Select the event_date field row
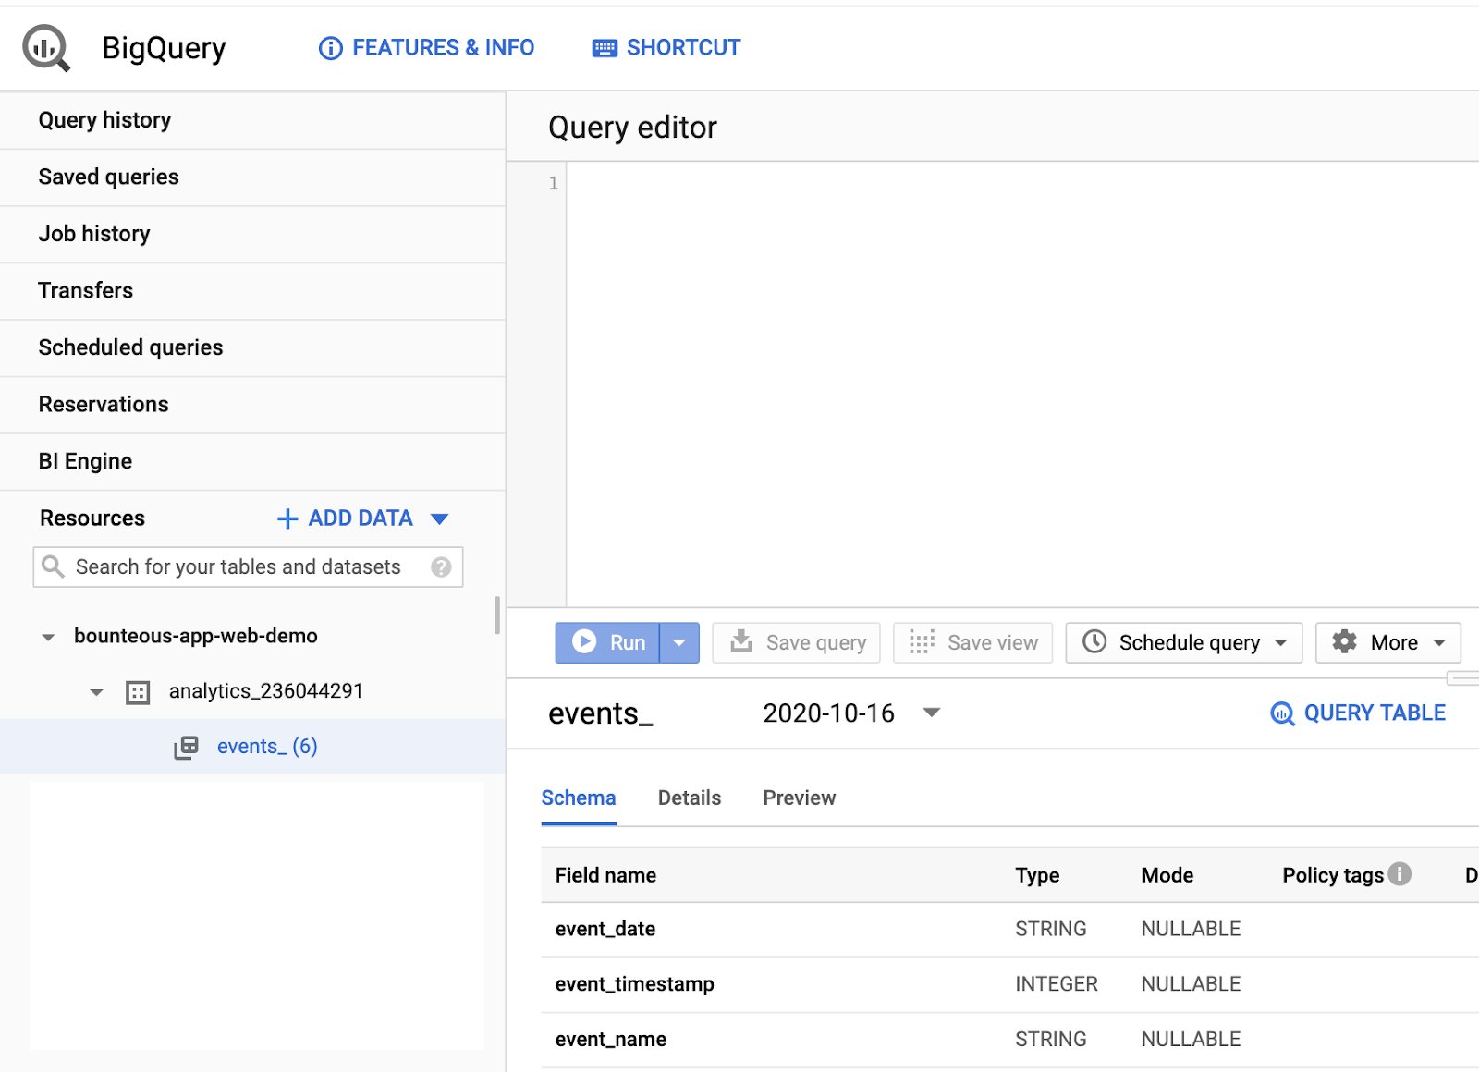 coord(1010,929)
